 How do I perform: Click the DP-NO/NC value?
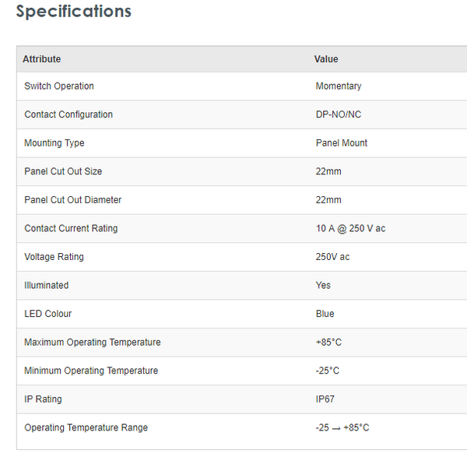[x=339, y=114]
